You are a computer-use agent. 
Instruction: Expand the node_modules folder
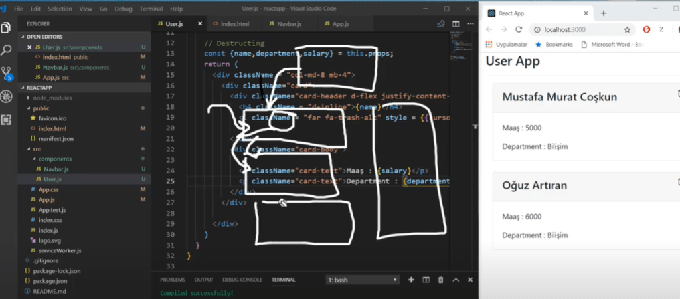(x=52, y=98)
